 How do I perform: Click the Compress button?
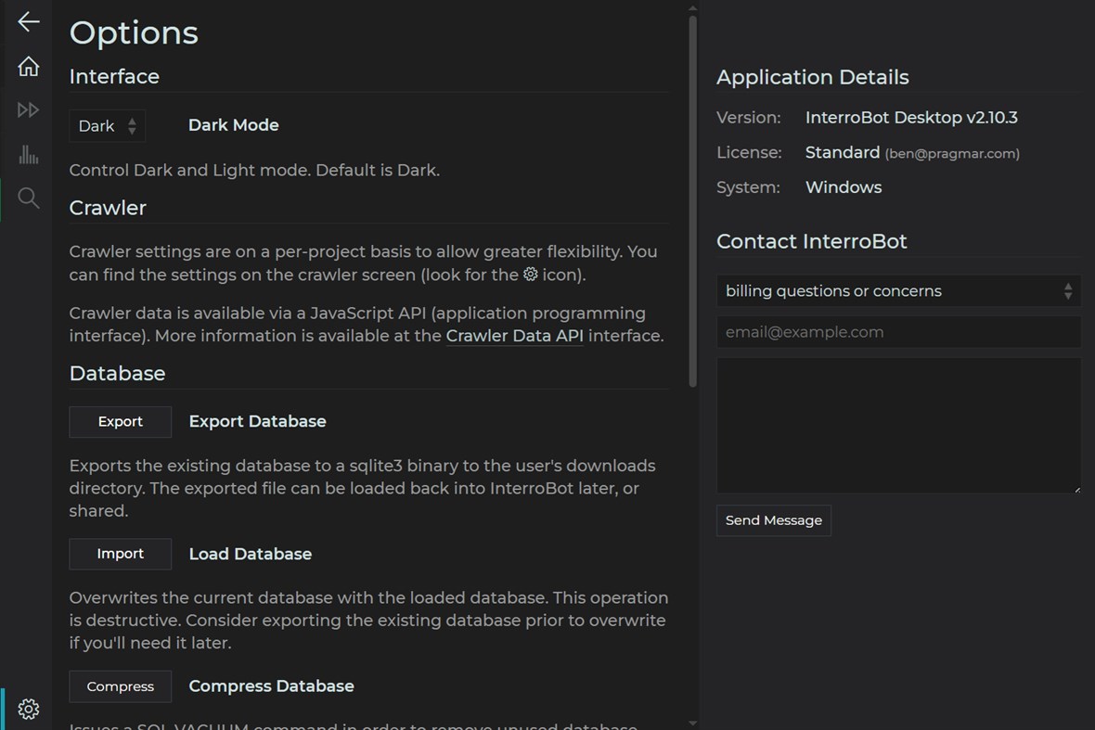121,686
